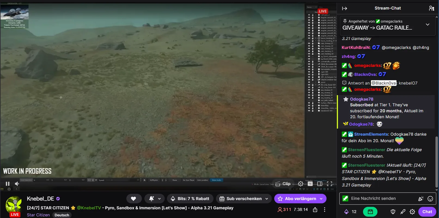The height and width of the screenshot is (218, 439).
Task: Mute the stream with the speaker icon
Action: coord(17,184)
